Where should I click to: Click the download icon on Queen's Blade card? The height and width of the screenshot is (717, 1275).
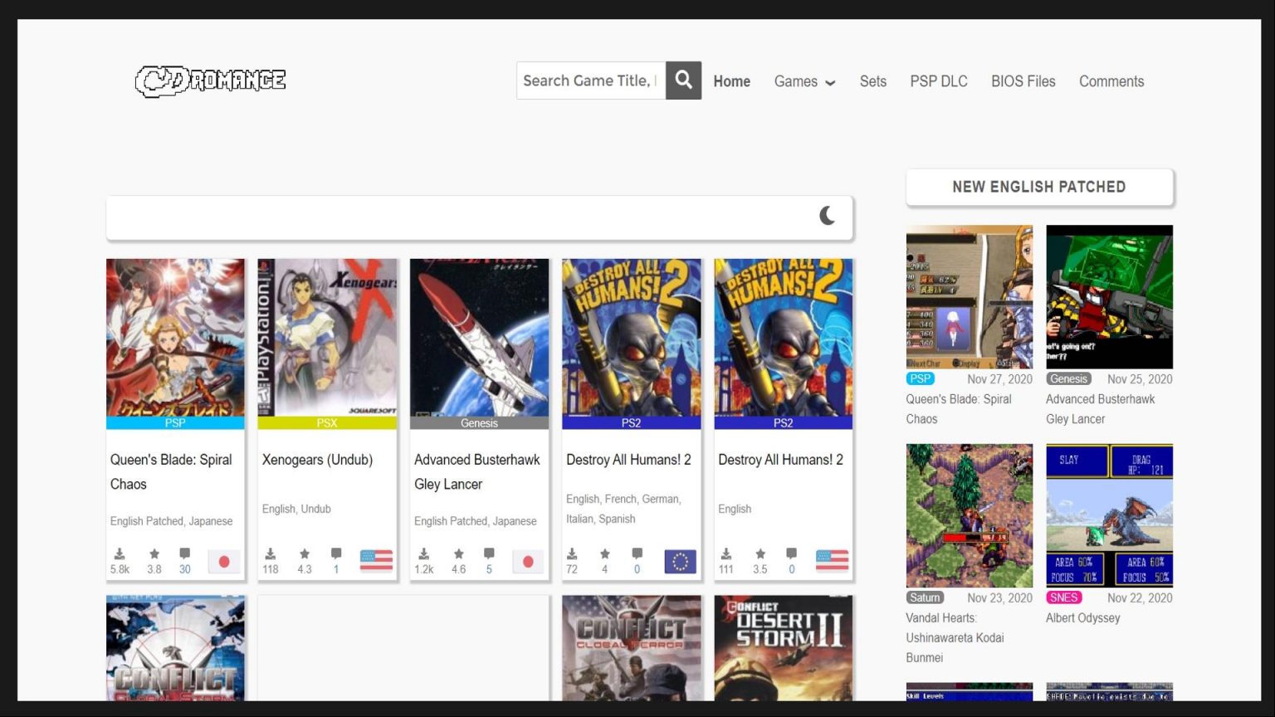tap(120, 554)
